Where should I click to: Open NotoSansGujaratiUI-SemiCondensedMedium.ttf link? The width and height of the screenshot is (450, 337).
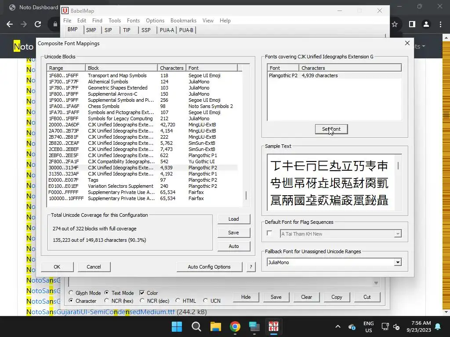click(x=101, y=312)
